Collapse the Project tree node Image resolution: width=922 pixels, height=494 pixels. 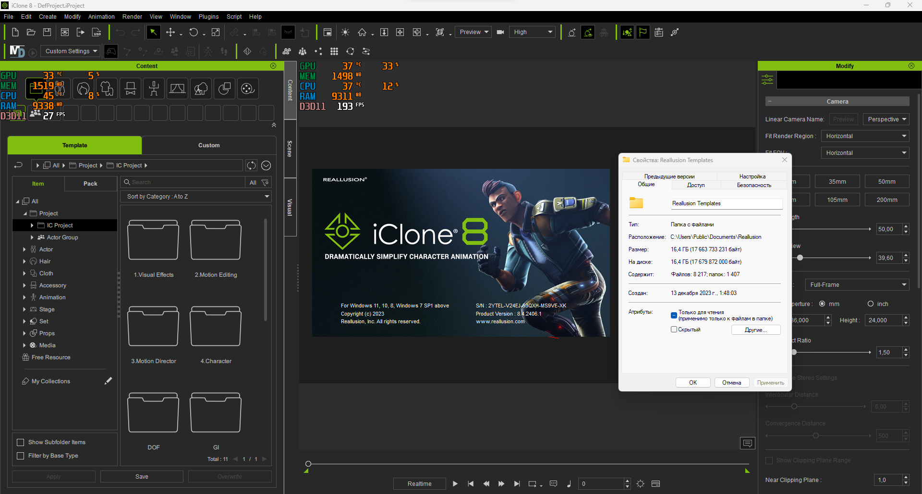pyautogui.click(x=25, y=213)
